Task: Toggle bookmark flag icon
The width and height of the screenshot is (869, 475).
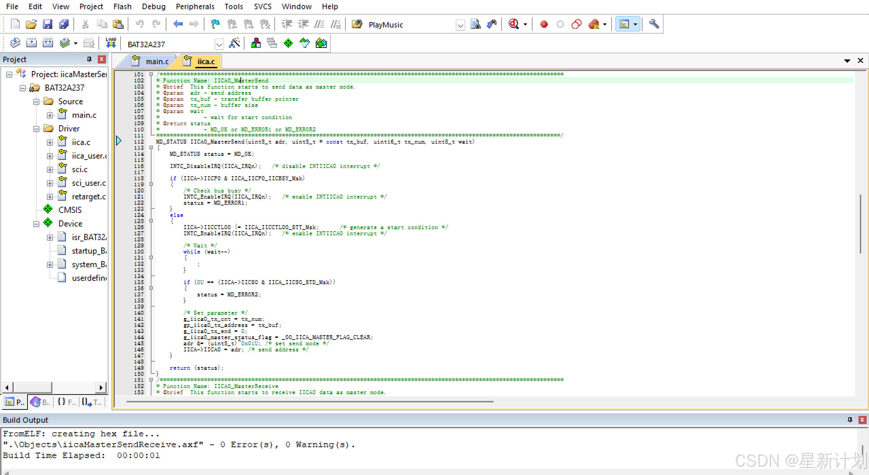Action: (x=215, y=24)
